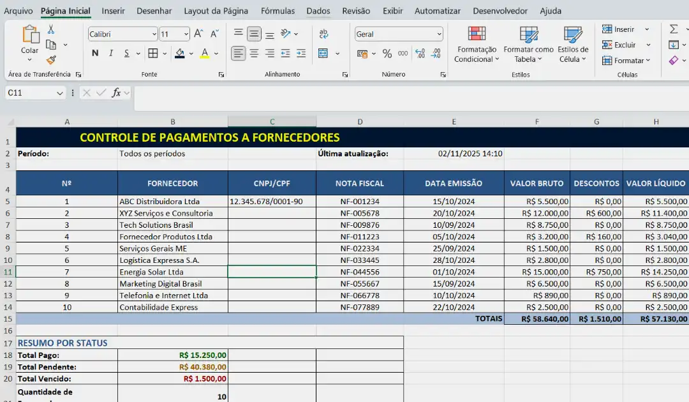Viewport: 689px width, 402px height.
Task: Open the Calibri font name dropdown
Action: point(122,34)
